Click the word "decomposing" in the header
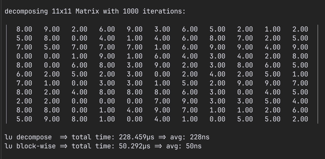 tap(26, 11)
